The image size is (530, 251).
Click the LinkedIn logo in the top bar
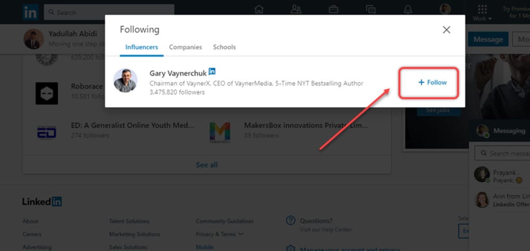(31, 12)
